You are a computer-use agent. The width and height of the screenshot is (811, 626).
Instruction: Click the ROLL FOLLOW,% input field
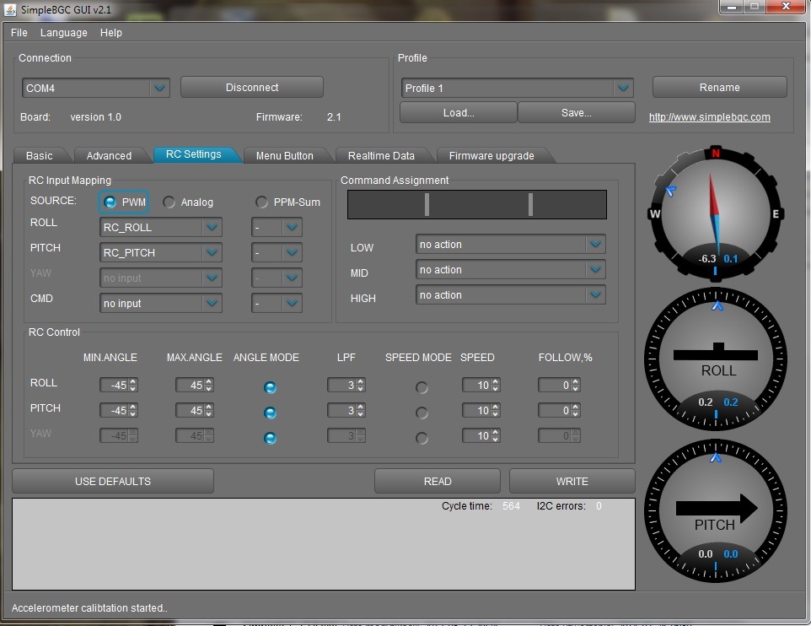555,386
